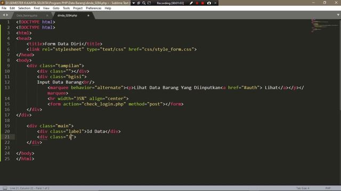The height and width of the screenshot is (191, 341).
Task: Open the Goto menu
Action: tap(56, 8)
